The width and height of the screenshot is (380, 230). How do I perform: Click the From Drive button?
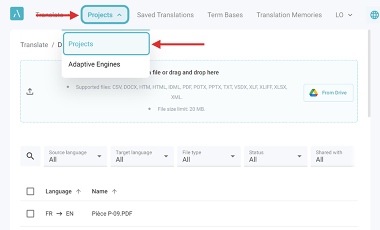click(329, 92)
